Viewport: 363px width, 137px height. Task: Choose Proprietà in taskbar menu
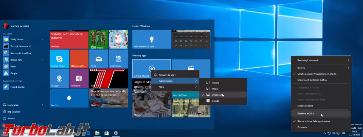pos(321,127)
